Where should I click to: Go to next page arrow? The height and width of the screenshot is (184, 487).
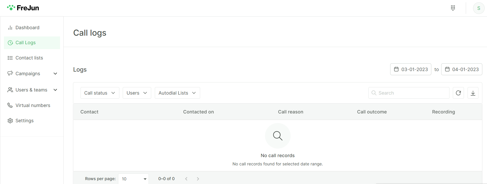[x=198, y=179]
